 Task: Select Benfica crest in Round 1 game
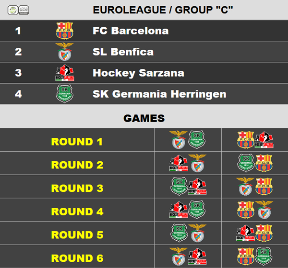coord(178,140)
